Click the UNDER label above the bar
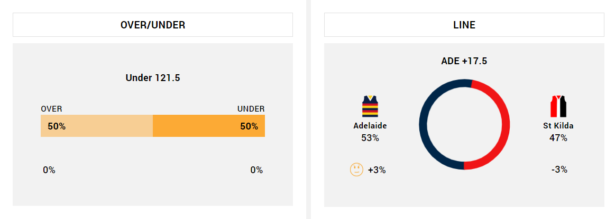This screenshot has height=219, width=615. click(x=251, y=109)
